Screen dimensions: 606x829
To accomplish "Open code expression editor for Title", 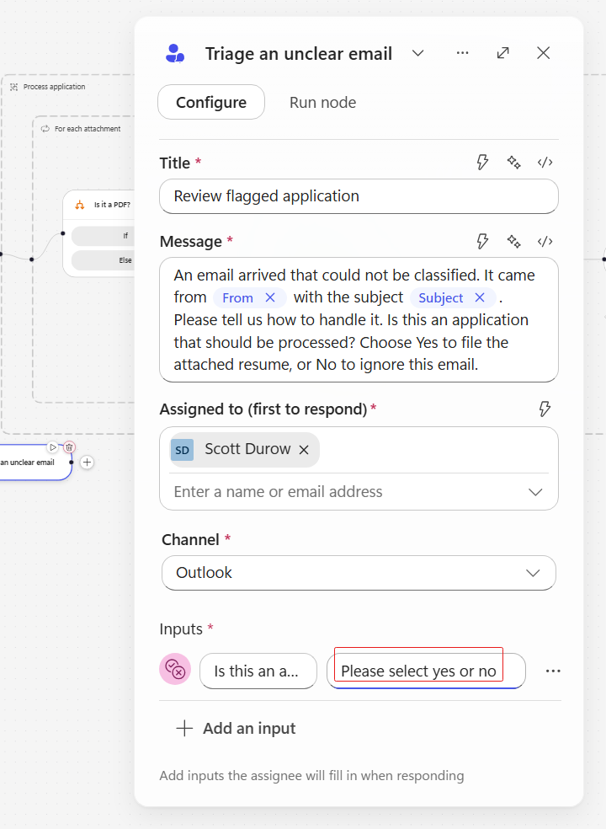I will pos(545,162).
